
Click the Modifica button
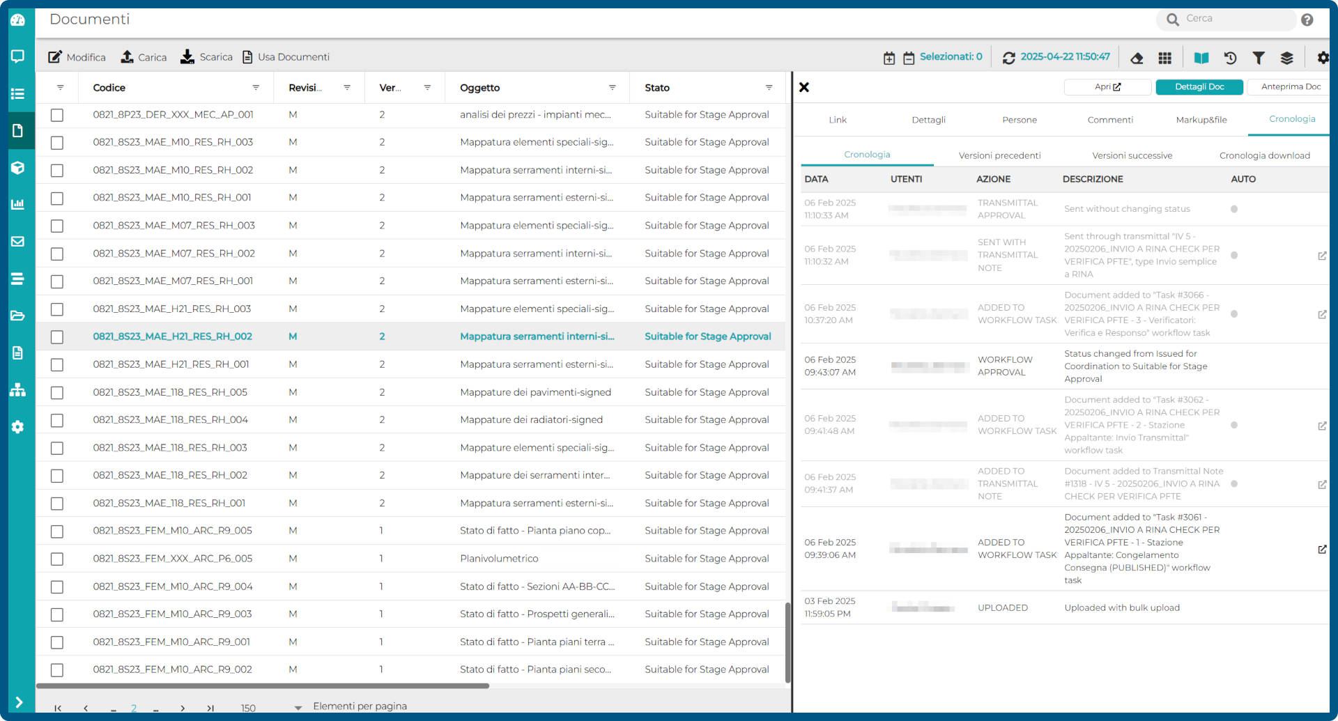(x=77, y=57)
